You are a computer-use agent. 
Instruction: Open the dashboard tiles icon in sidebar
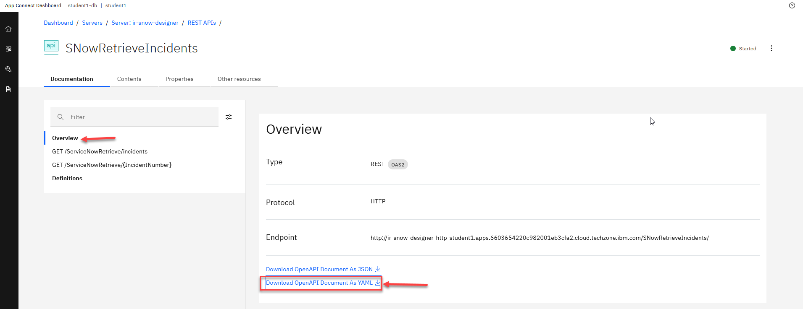point(8,49)
